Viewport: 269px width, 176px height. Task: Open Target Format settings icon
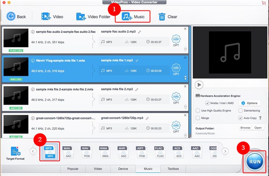tap(15, 153)
